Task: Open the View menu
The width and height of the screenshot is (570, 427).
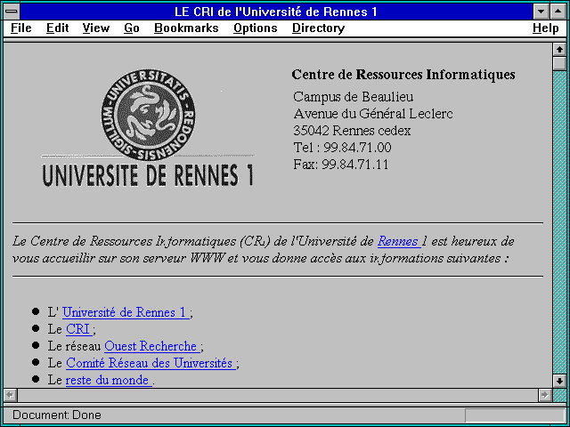Action: (95, 28)
